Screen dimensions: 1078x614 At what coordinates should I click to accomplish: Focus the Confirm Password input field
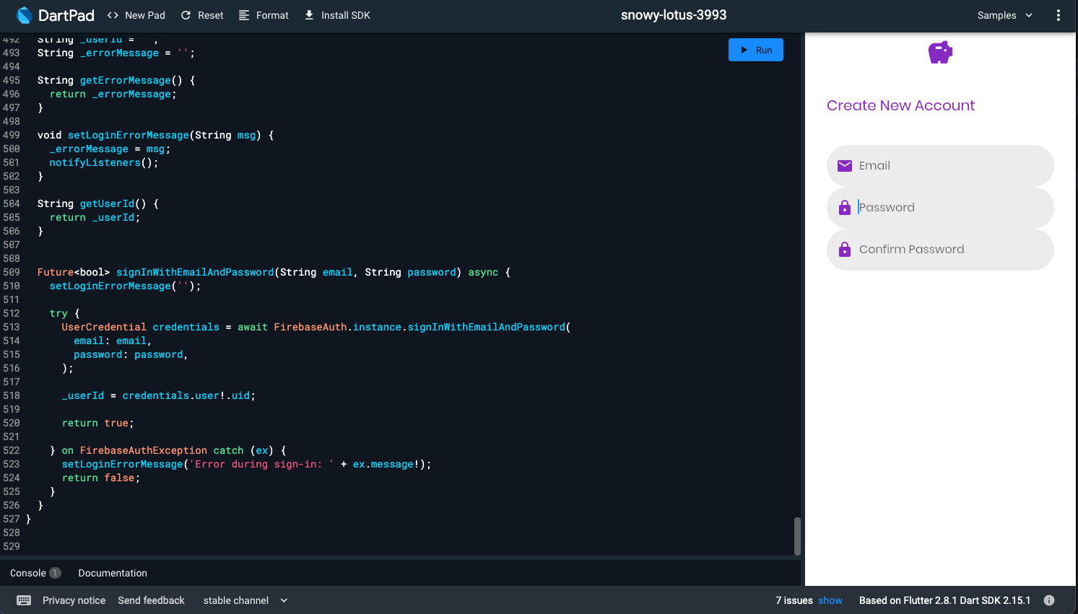coord(940,250)
